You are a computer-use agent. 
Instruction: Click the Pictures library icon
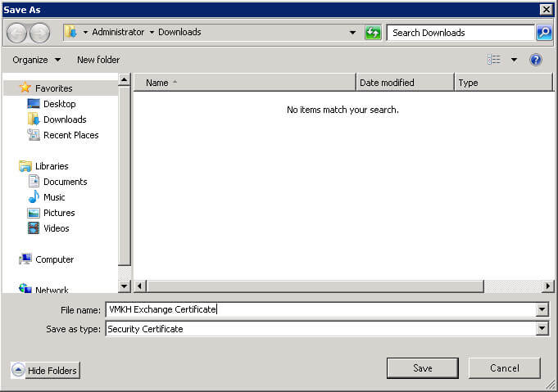pos(34,213)
